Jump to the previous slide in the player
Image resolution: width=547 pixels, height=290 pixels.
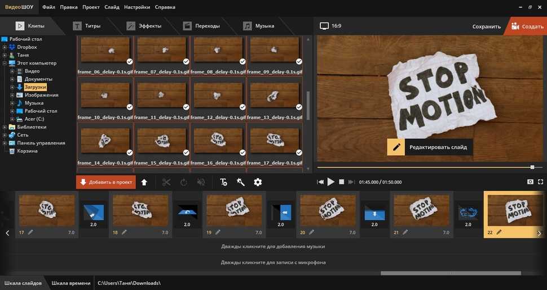[x=320, y=182]
